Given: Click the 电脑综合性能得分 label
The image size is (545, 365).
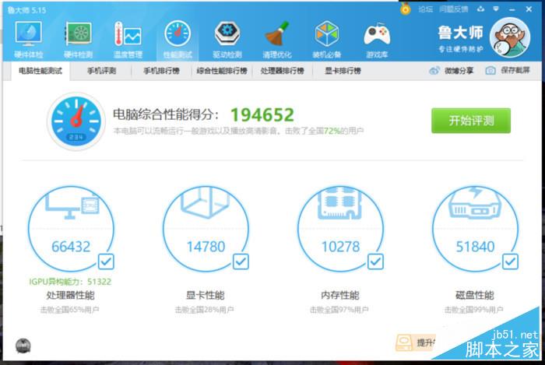Looking at the screenshot, I should (166, 114).
